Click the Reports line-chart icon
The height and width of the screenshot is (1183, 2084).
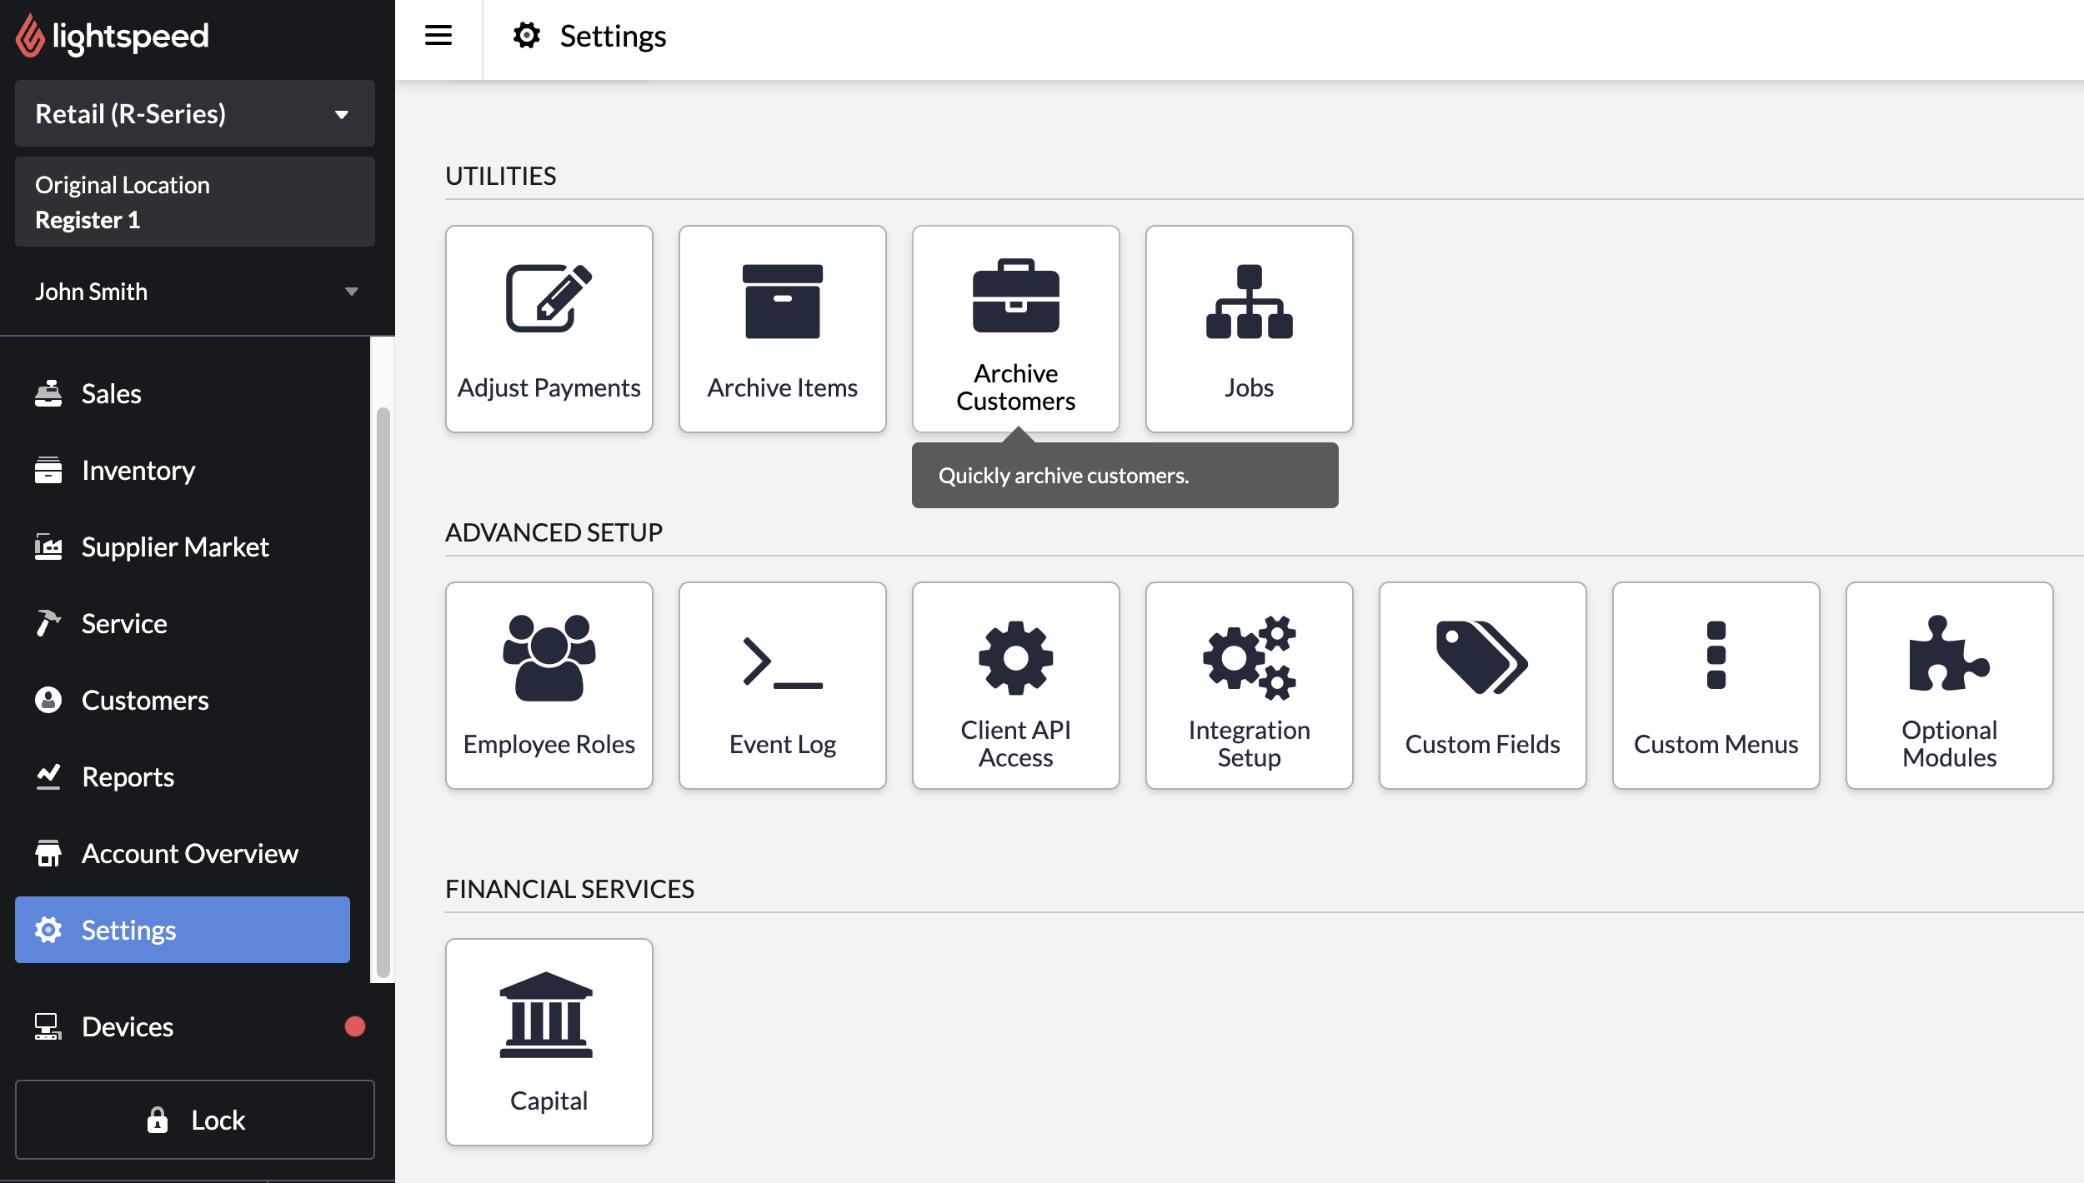tap(48, 776)
